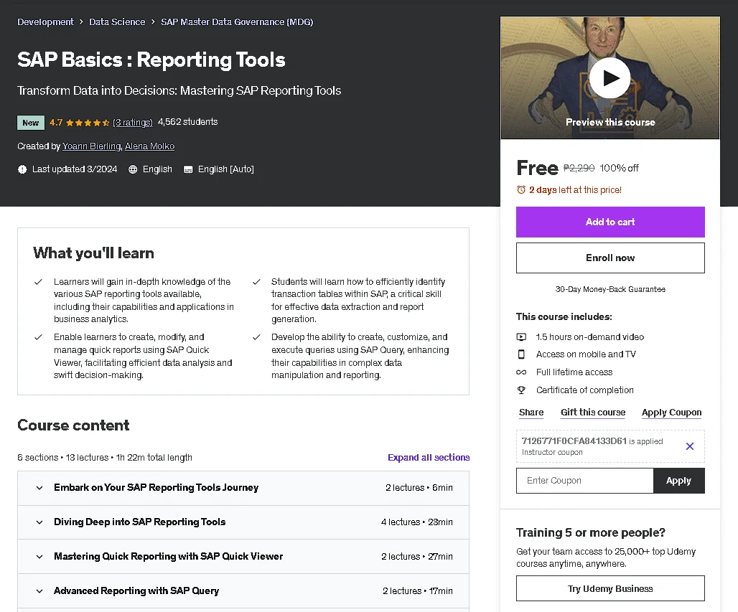The image size is (738, 612).
Task: Click '6 sections • 13 lectures' summary text
Action: [x=105, y=458]
